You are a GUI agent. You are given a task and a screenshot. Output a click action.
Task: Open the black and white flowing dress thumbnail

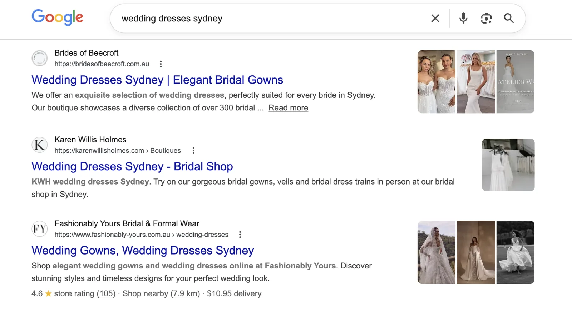[x=516, y=252]
